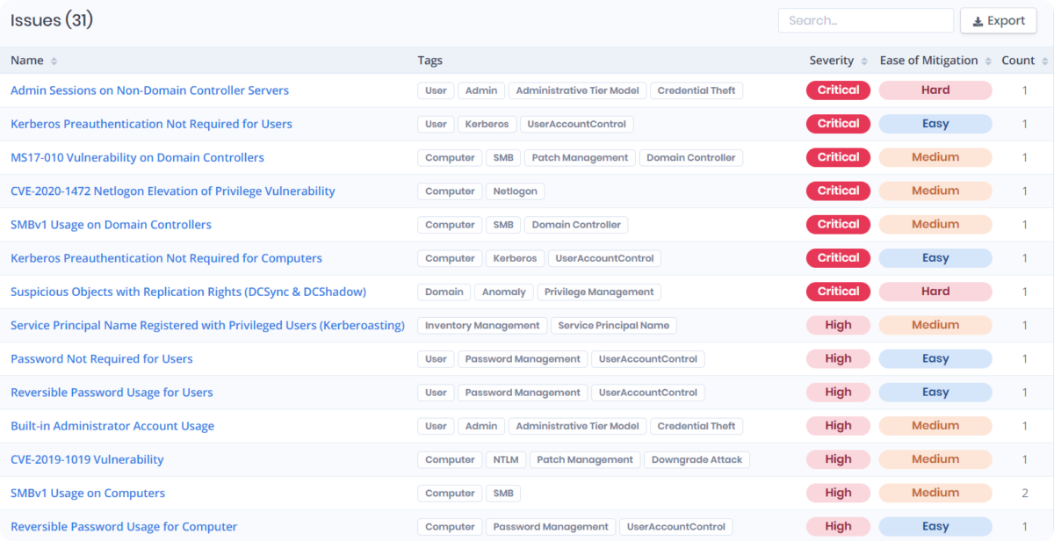Click the Netlogon tag chip
Screen dimensions: 1054x541
(x=515, y=191)
